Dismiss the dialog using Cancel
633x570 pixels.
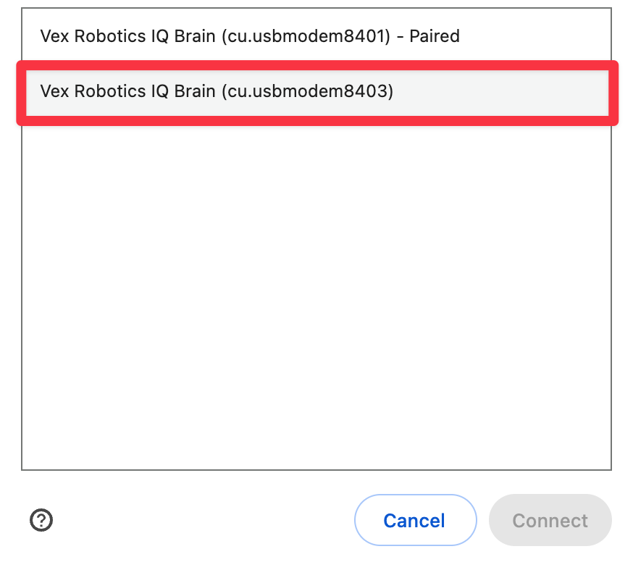tap(415, 520)
